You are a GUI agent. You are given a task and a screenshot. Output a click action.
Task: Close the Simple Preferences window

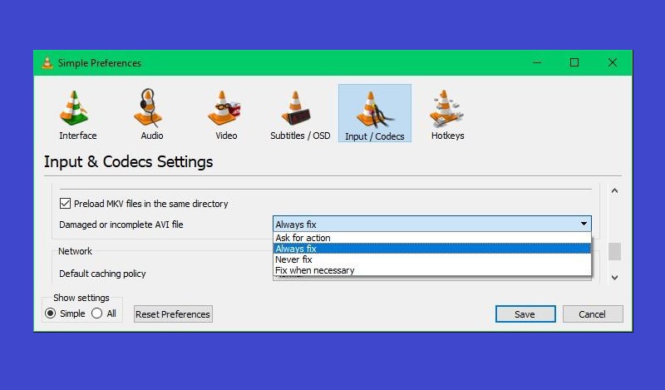pyautogui.click(x=613, y=63)
